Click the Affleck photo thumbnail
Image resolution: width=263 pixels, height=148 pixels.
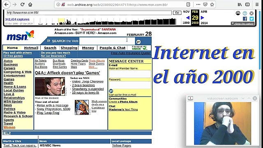coord(50,86)
